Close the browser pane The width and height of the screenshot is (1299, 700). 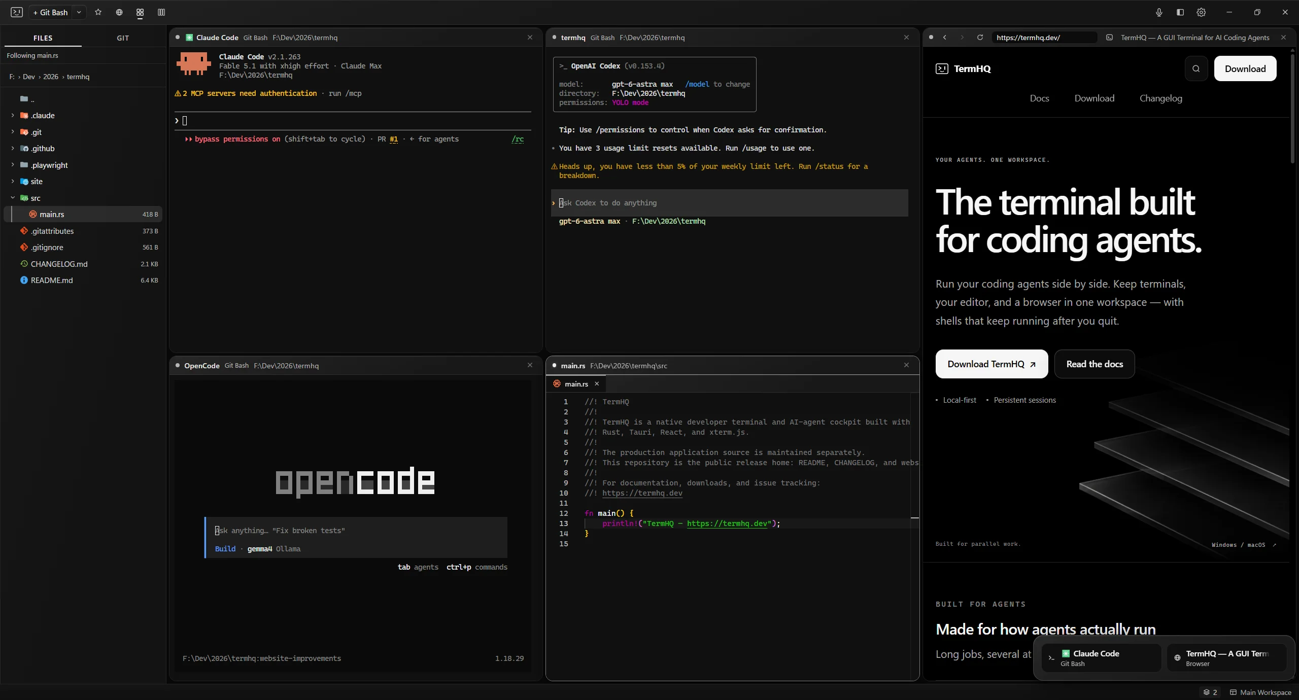(x=1283, y=38)
